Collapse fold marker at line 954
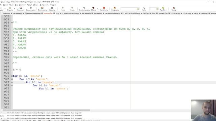Image resolution: width=216 pixels, height=121 pixels. click(x=12, y=23)
